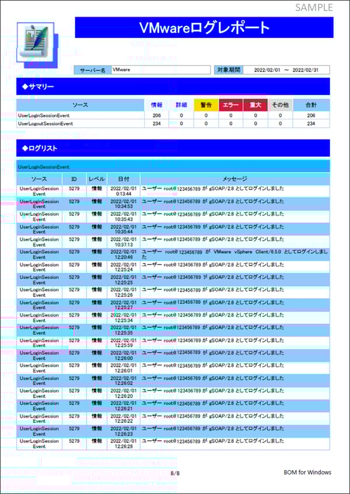The height and width of the screenshot is (494, 350).
Task: Click the BOM for Windows footer text
Action: click(307, 472)
